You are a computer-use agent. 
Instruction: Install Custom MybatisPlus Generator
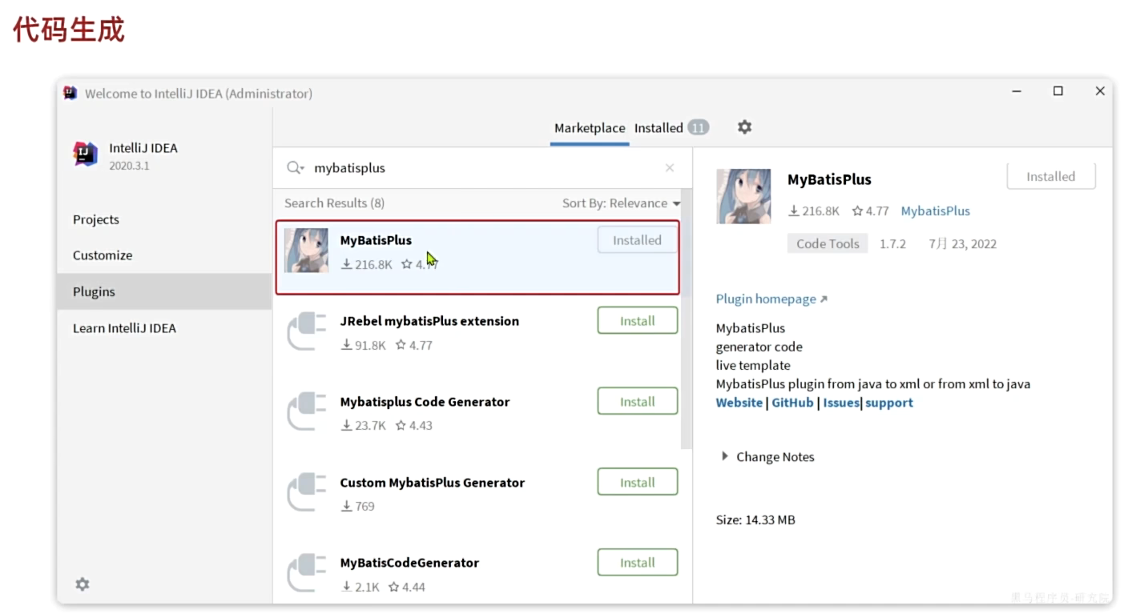[x=638, y=483]
